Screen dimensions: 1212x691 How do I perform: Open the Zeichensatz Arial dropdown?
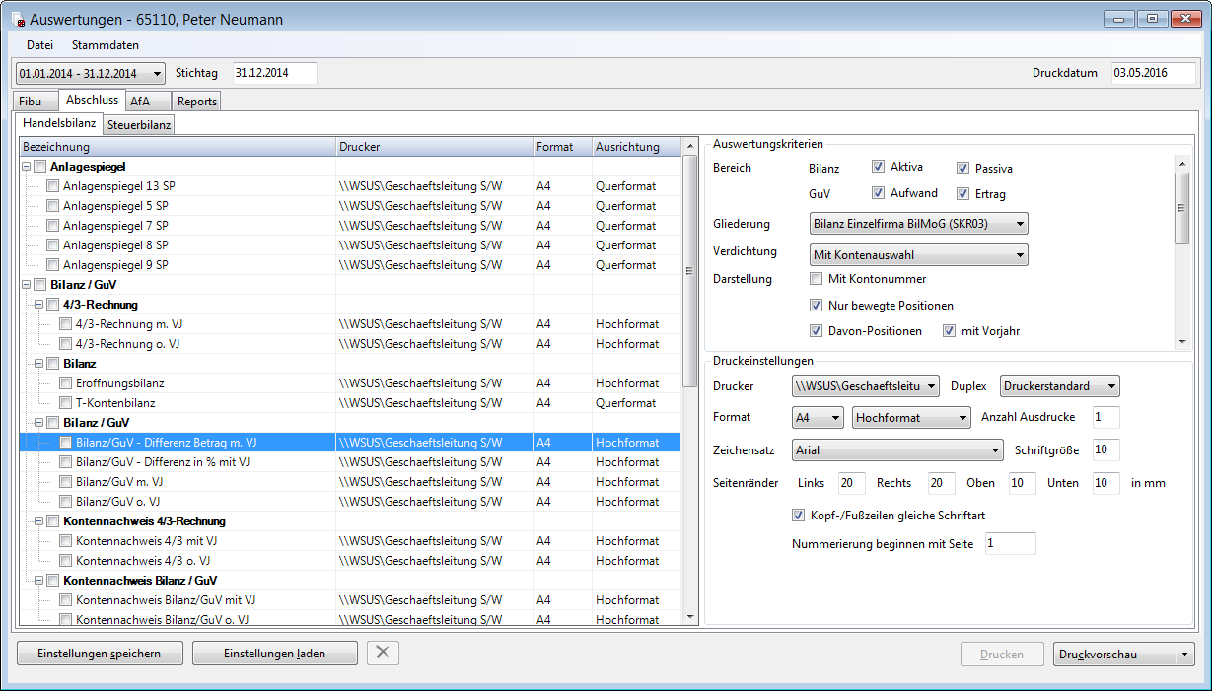click(897, 450)
